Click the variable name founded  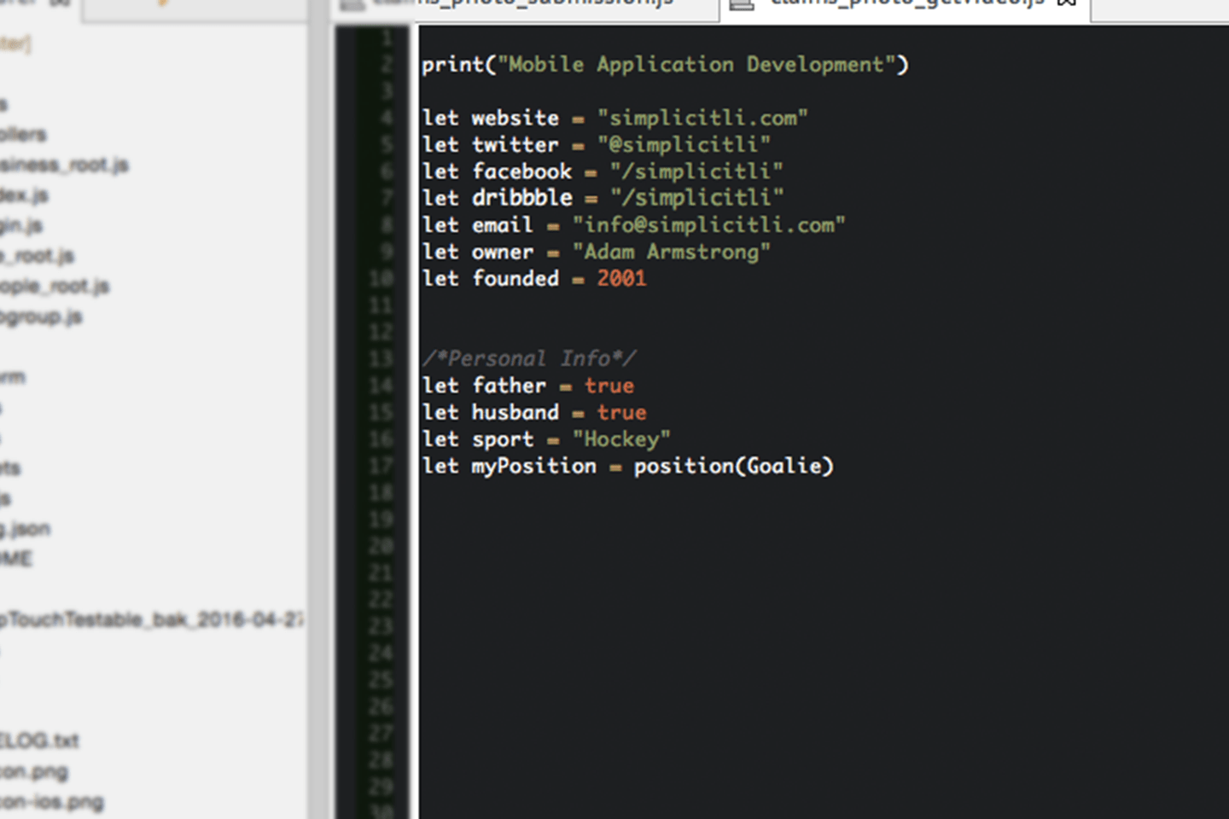click(x=515, y=278)
